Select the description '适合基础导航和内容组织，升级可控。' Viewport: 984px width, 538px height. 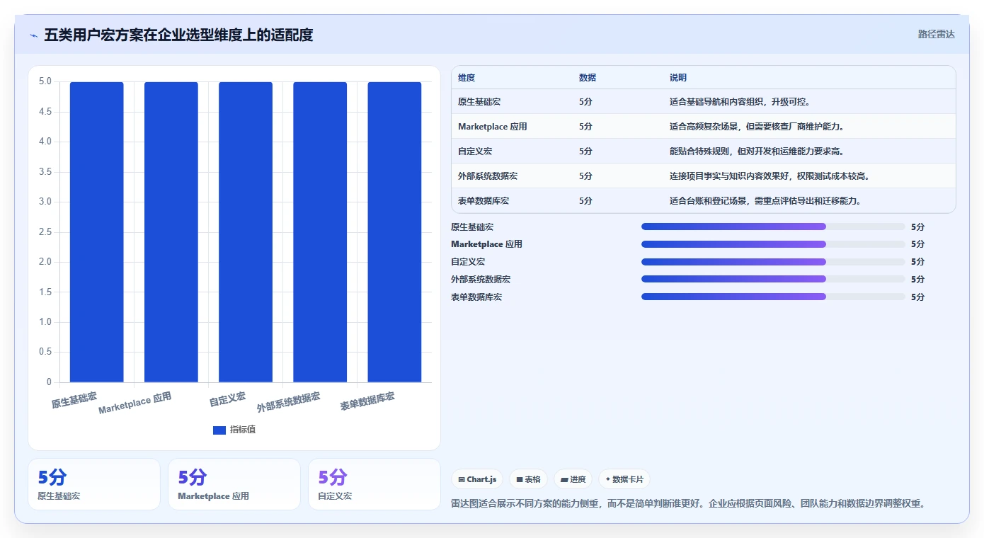pos(740,102)
